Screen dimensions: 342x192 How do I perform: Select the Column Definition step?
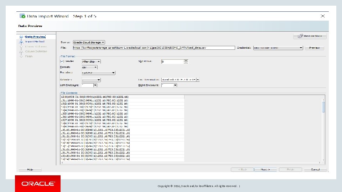pos(36,51)
